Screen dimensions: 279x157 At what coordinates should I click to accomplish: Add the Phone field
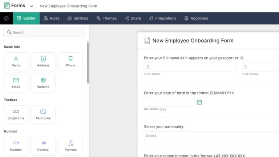click(x=70, y=61)
